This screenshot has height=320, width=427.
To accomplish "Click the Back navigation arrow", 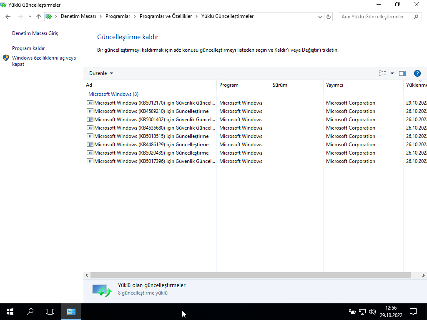I will (8, 17).
